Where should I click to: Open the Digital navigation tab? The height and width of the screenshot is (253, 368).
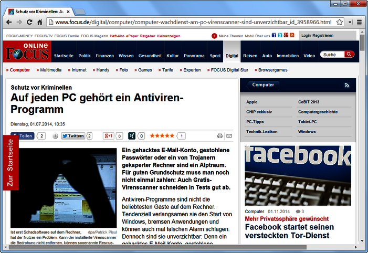pos(232,55)
